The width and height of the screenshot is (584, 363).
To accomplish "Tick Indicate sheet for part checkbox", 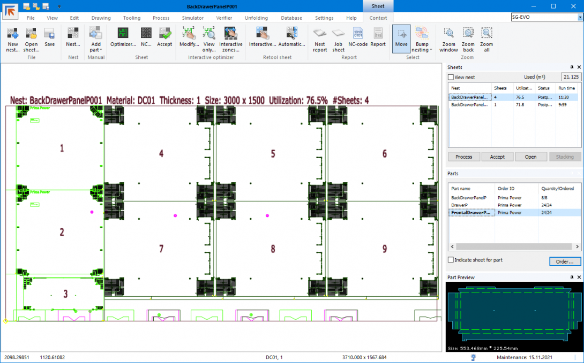I will pos(451,260).
